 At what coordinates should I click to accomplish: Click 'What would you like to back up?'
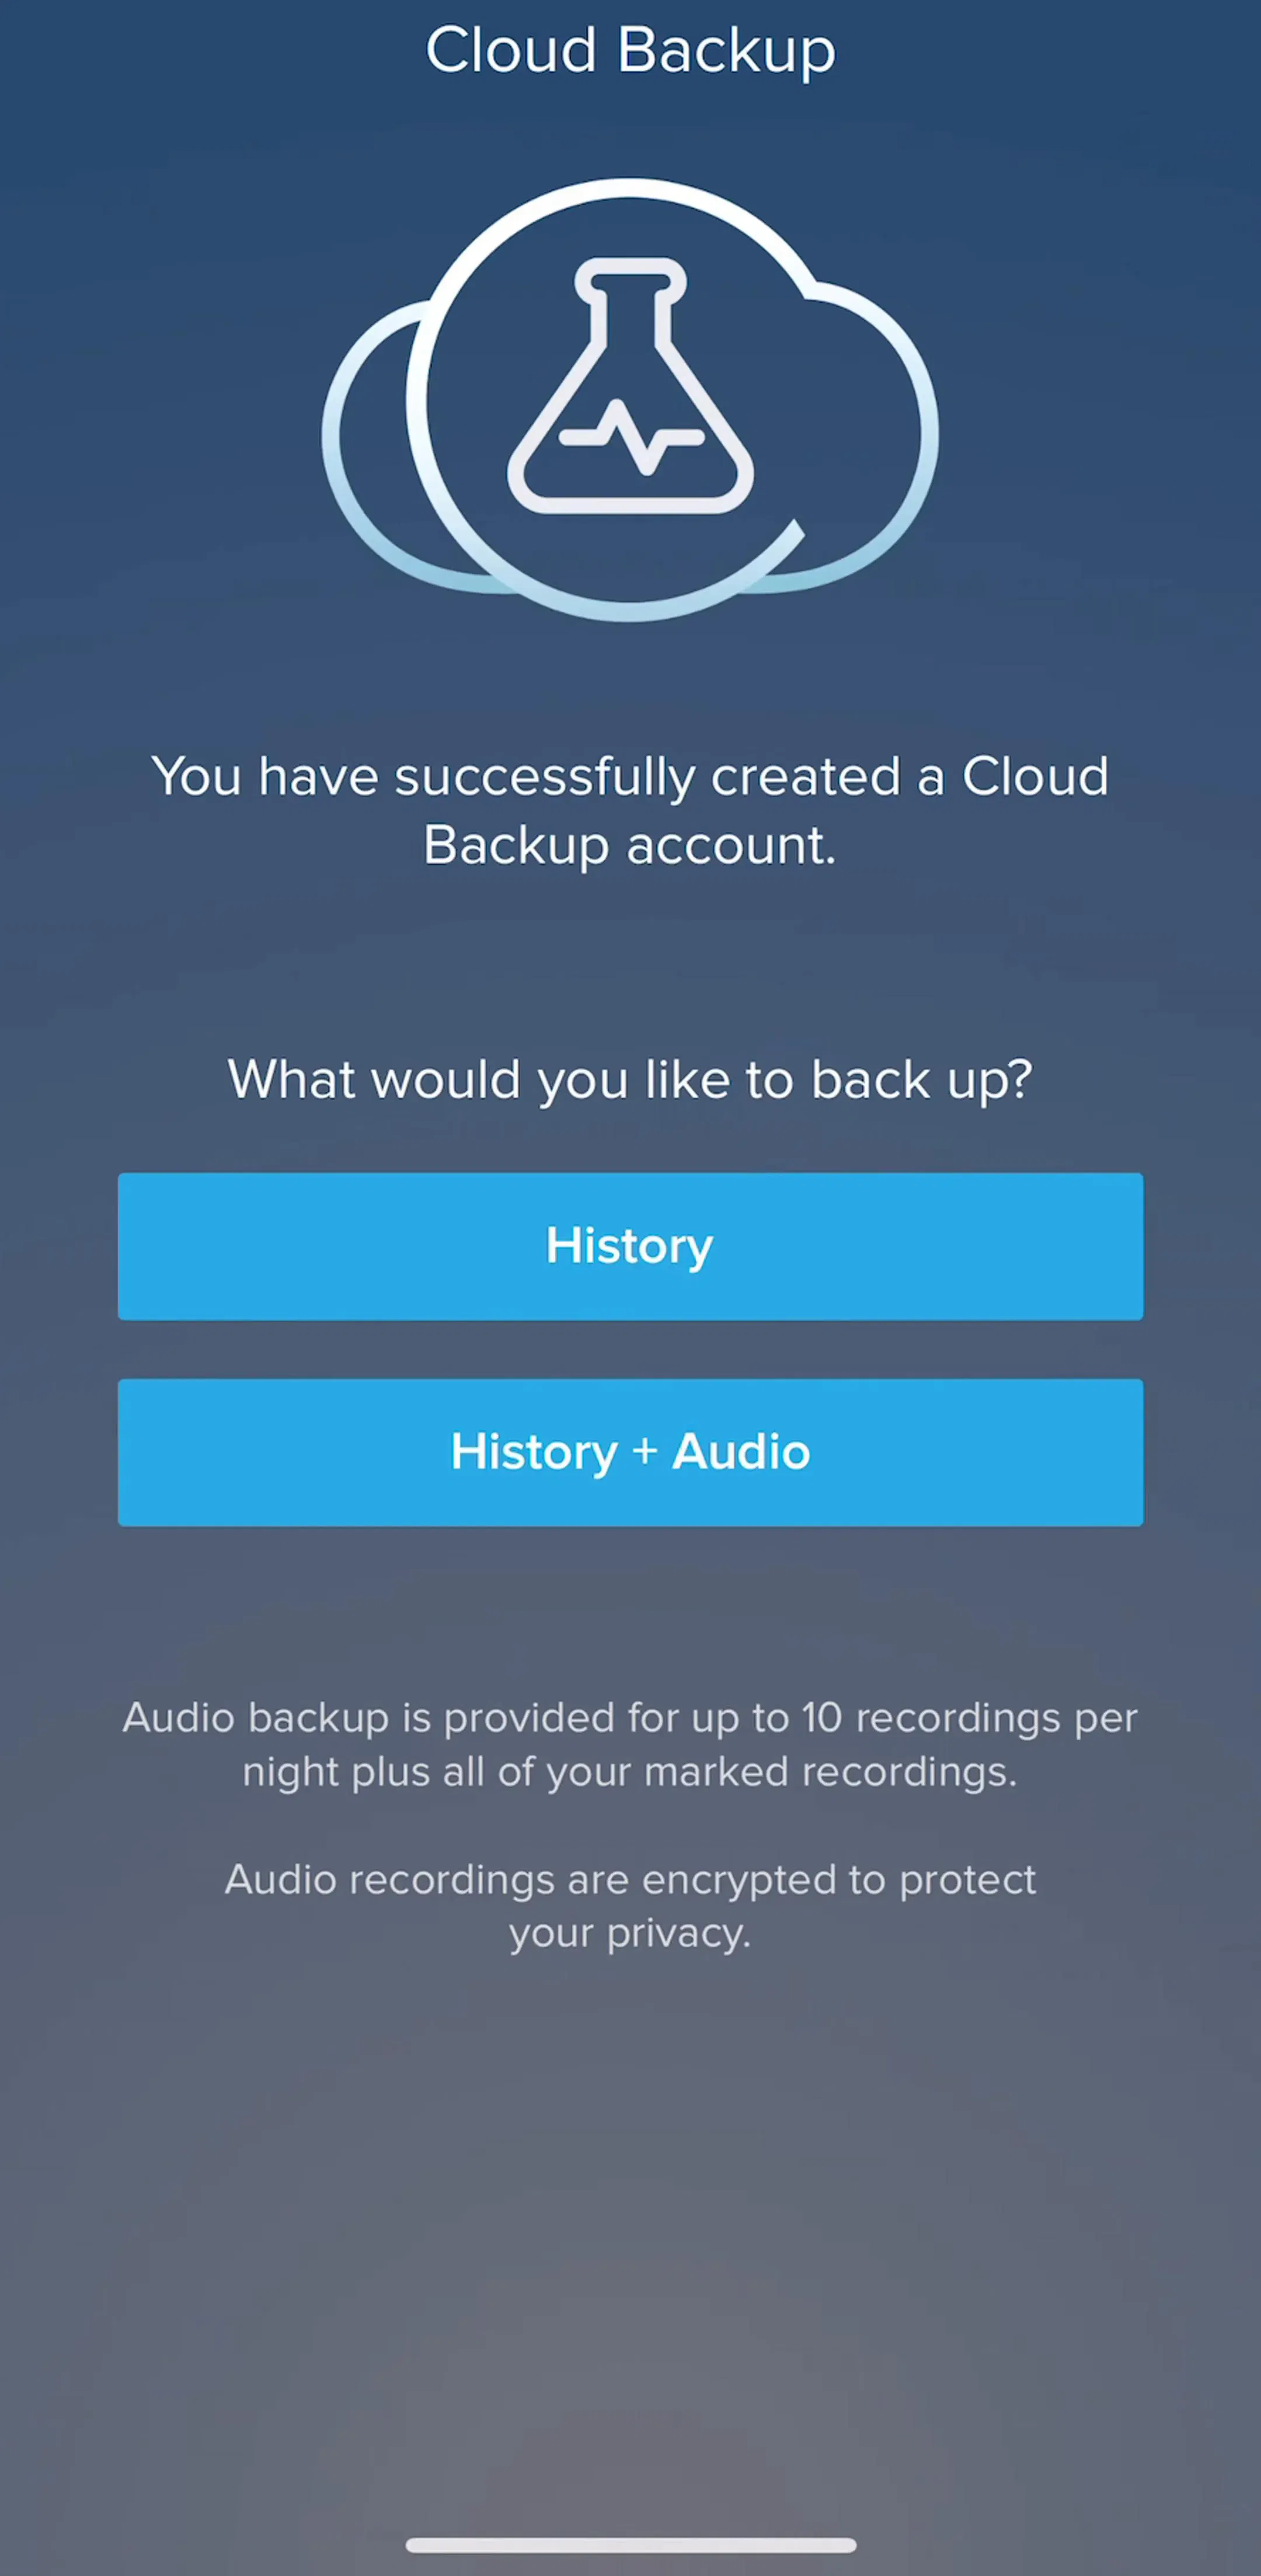pos(630,1080)
